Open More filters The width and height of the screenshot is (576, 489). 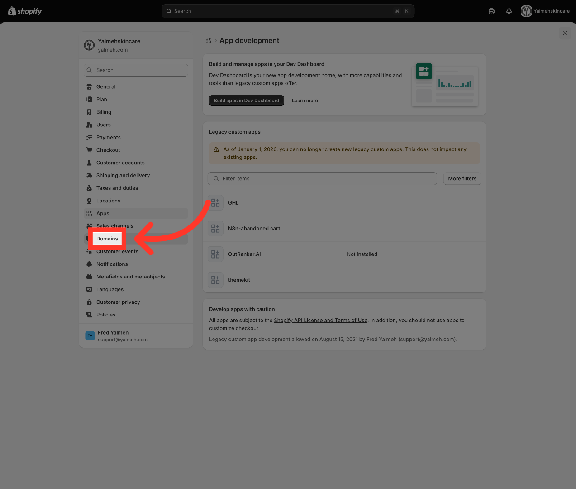(x=462, y=178)
